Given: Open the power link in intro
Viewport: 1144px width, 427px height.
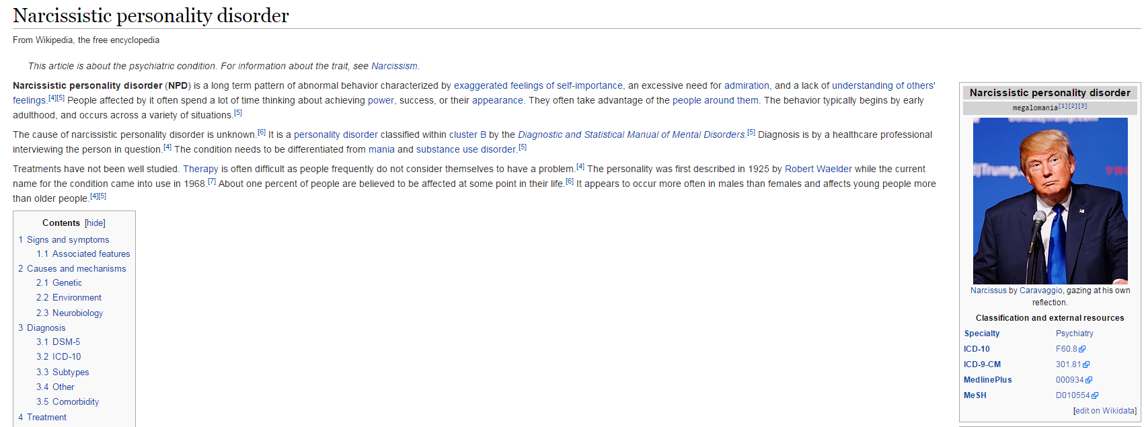Looking at the screenshot, I should pyautogui.click(x=381, y=100).
